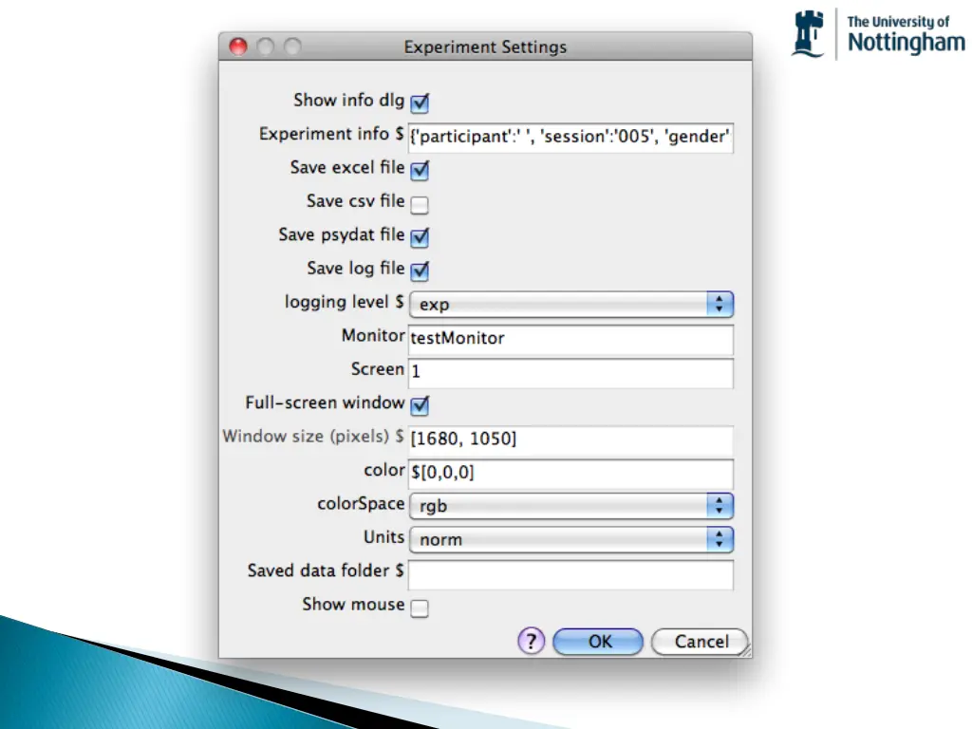972x729 pixels.
Task: Click the OK button
Action: [x=598, y=641]
